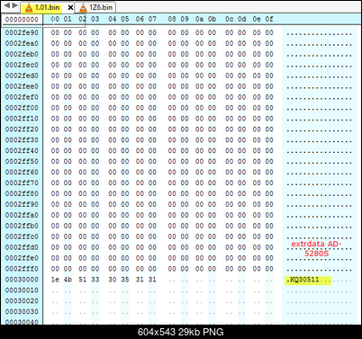Screen dimensions: 362x339
Task: Select offset row 0002fea0
Action: click(x=22, y=43)
